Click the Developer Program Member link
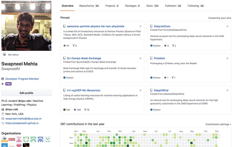 [22, 79]
